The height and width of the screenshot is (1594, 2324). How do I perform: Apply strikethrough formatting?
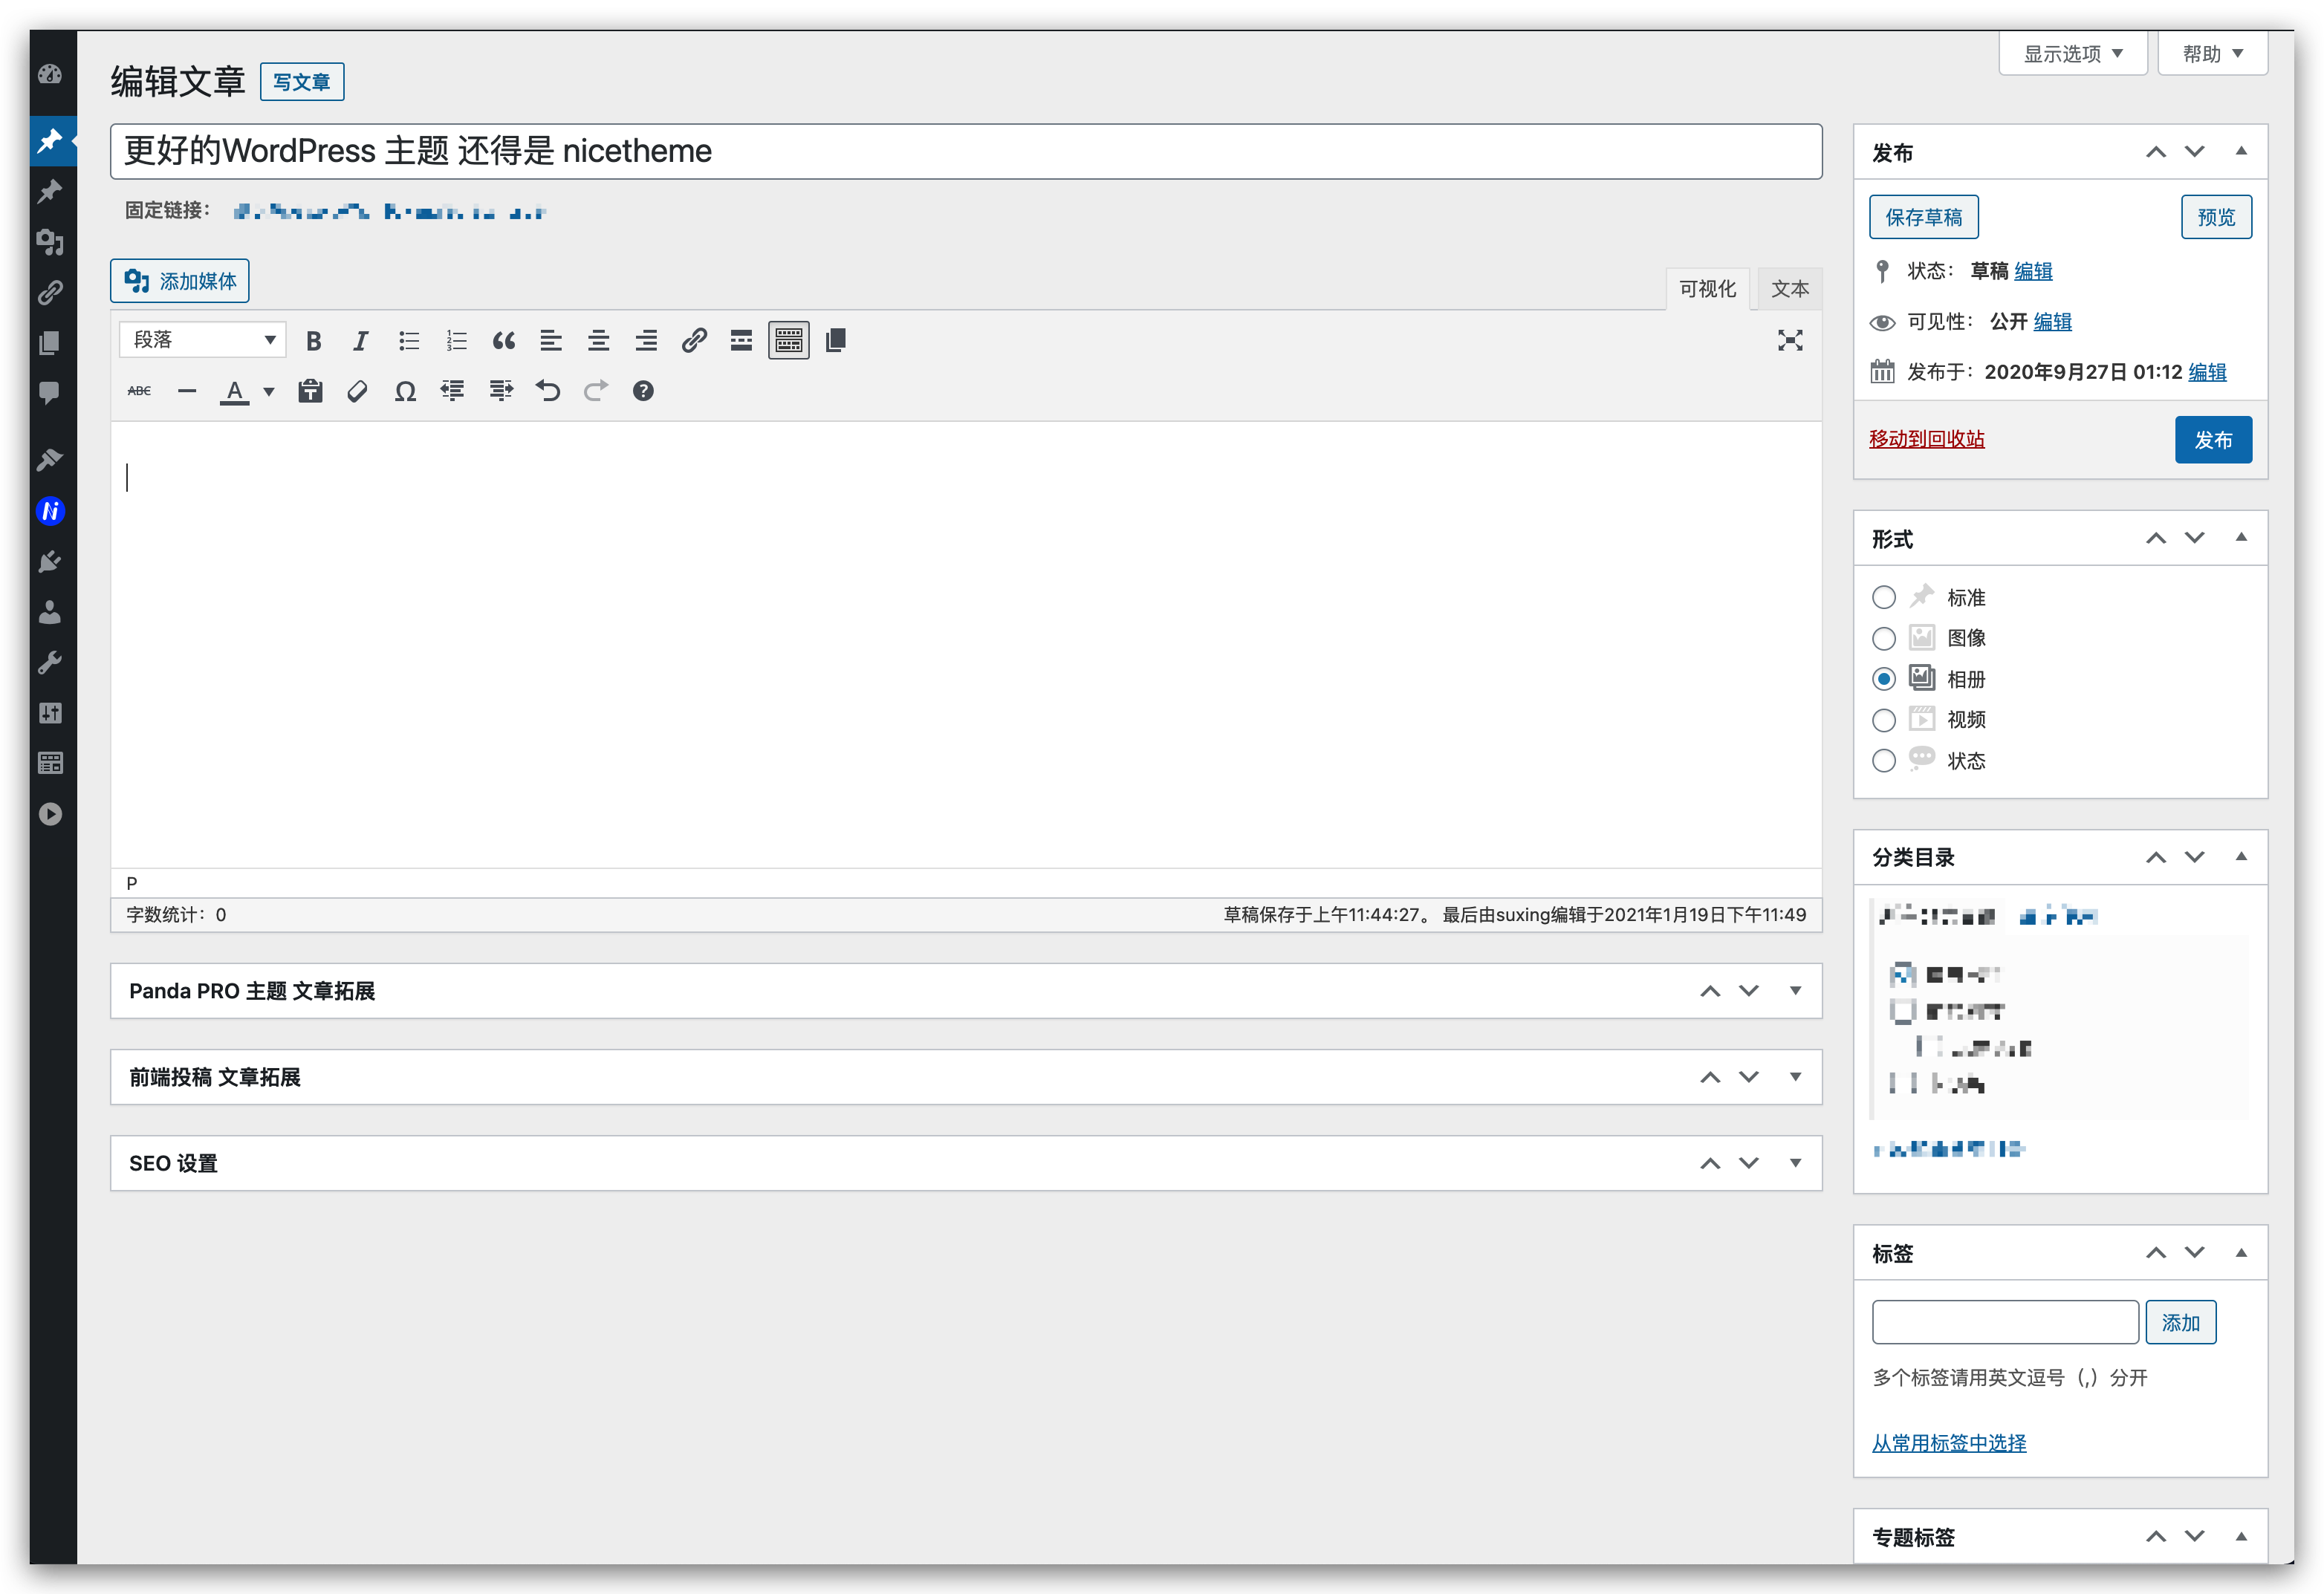tap(139, 391)
